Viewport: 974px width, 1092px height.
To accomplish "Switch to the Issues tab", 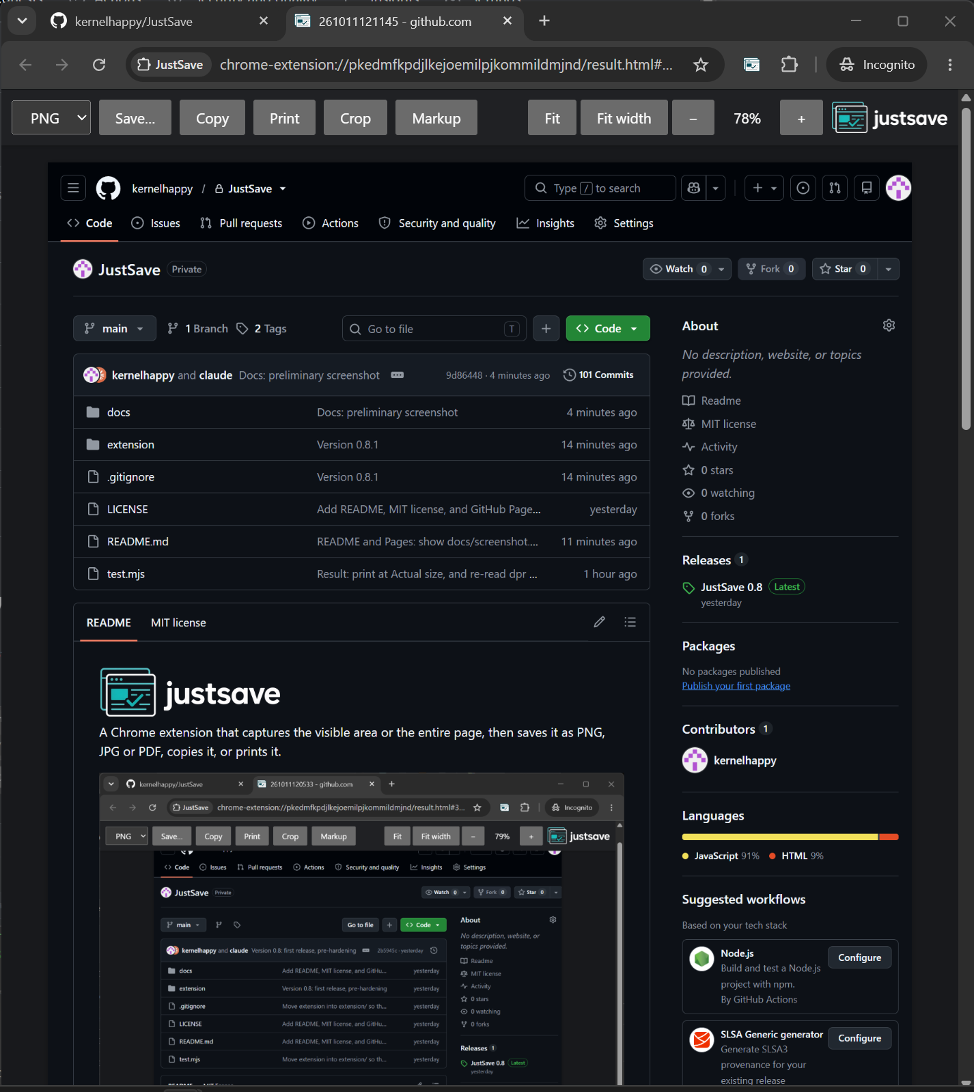I will (x=156, y=223).
